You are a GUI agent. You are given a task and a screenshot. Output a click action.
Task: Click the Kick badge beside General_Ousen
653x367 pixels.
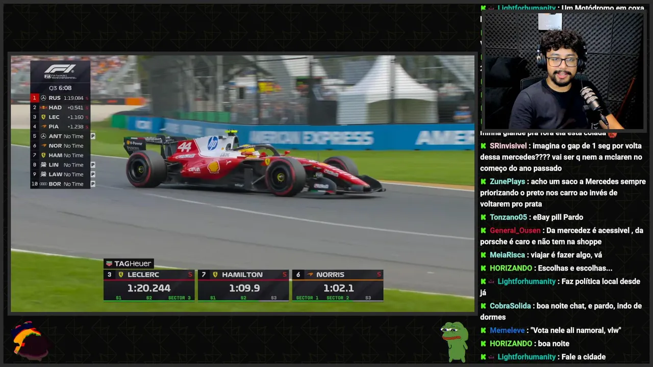[x=483, y=230]
